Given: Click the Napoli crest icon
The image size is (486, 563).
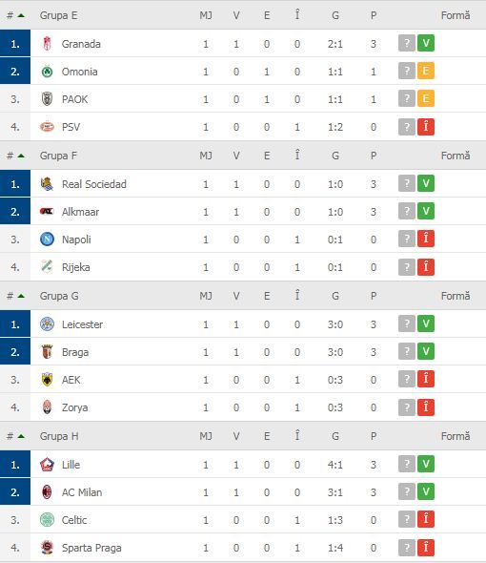Looking at the screenshot, I should tap(47, 240).
